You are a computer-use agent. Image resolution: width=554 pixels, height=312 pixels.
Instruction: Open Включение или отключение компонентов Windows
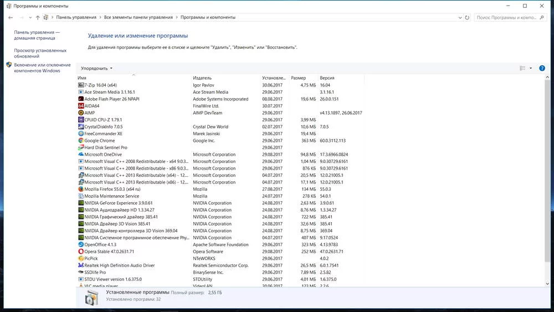tap(42, 68)
